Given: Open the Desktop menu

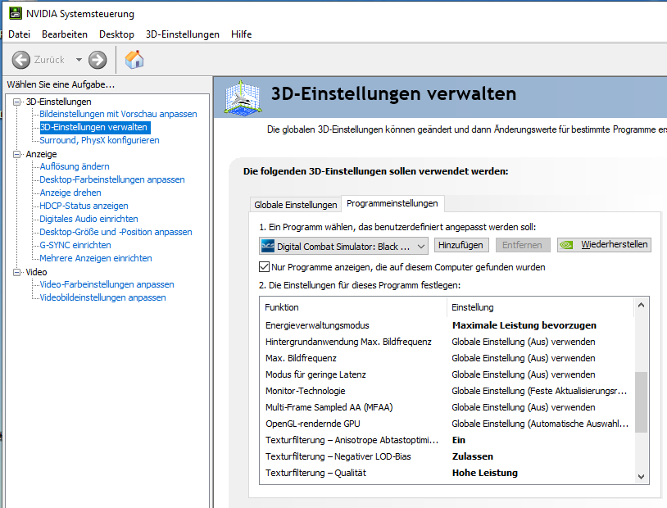Looking at the screenshot, I should point(116,34).
